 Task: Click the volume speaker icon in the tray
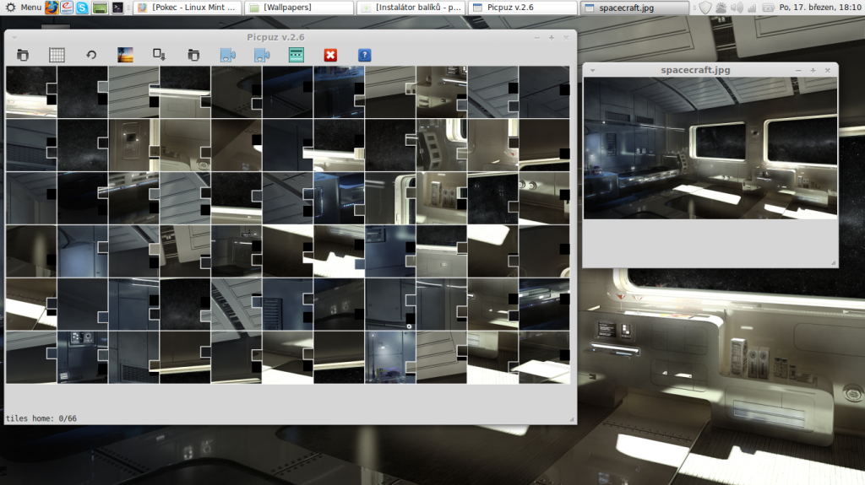737,7
